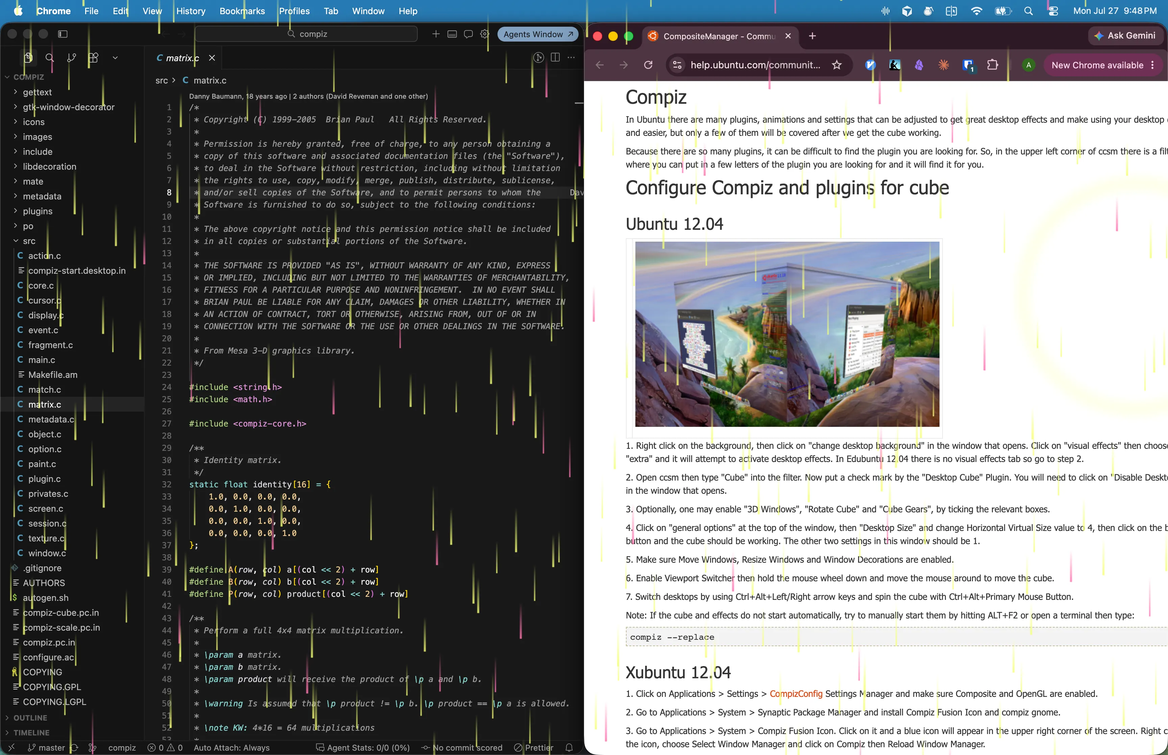Image resolution: width=1168 pixels, height=755 pixels.
Task: Split the matrix.c editor to the right
Action: pos(555,58)
